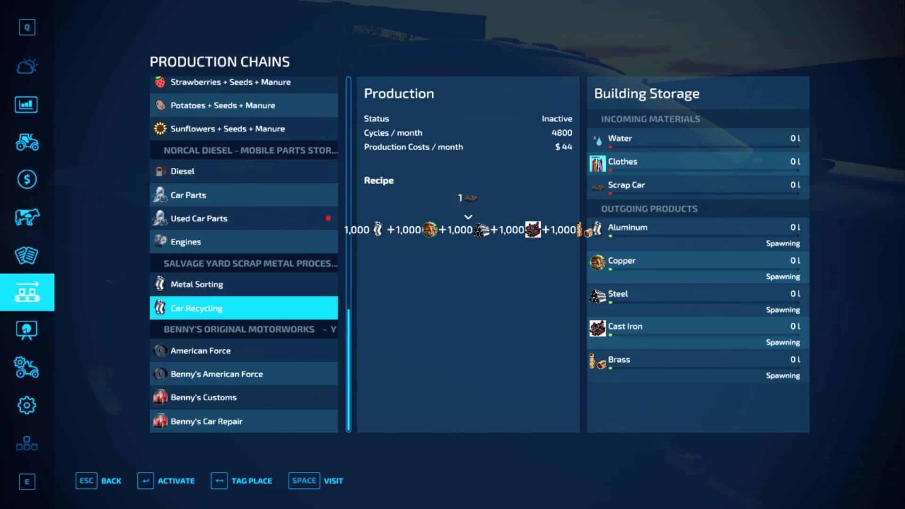Open the animals cow sidebar icon
This screenshot has height=509, width=905.
[27, 217]
